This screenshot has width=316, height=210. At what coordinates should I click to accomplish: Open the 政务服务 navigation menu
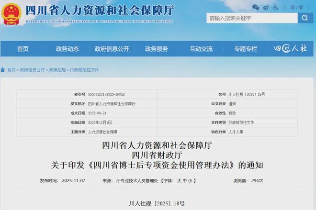click(157, 49)
